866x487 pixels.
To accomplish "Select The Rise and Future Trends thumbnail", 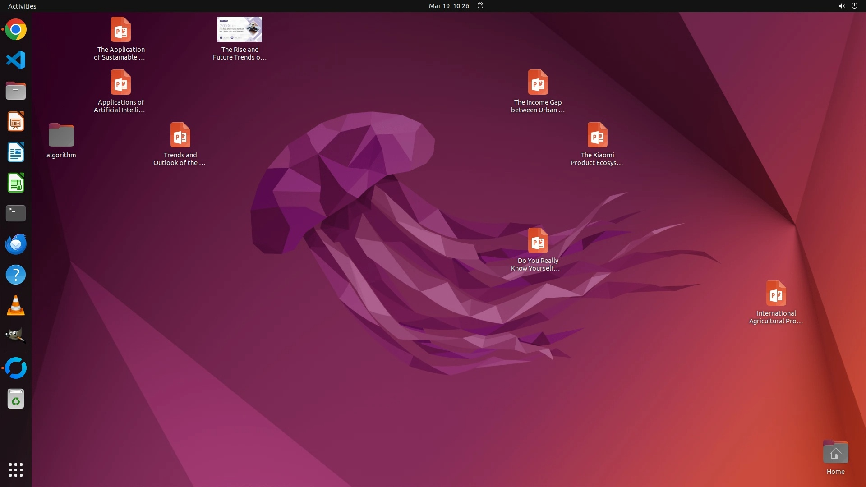I will click(240, 30).
